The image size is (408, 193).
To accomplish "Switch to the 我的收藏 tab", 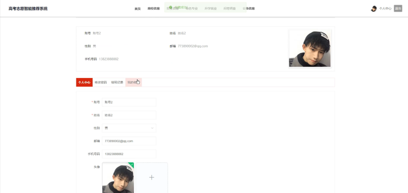I will pos(133,82).
